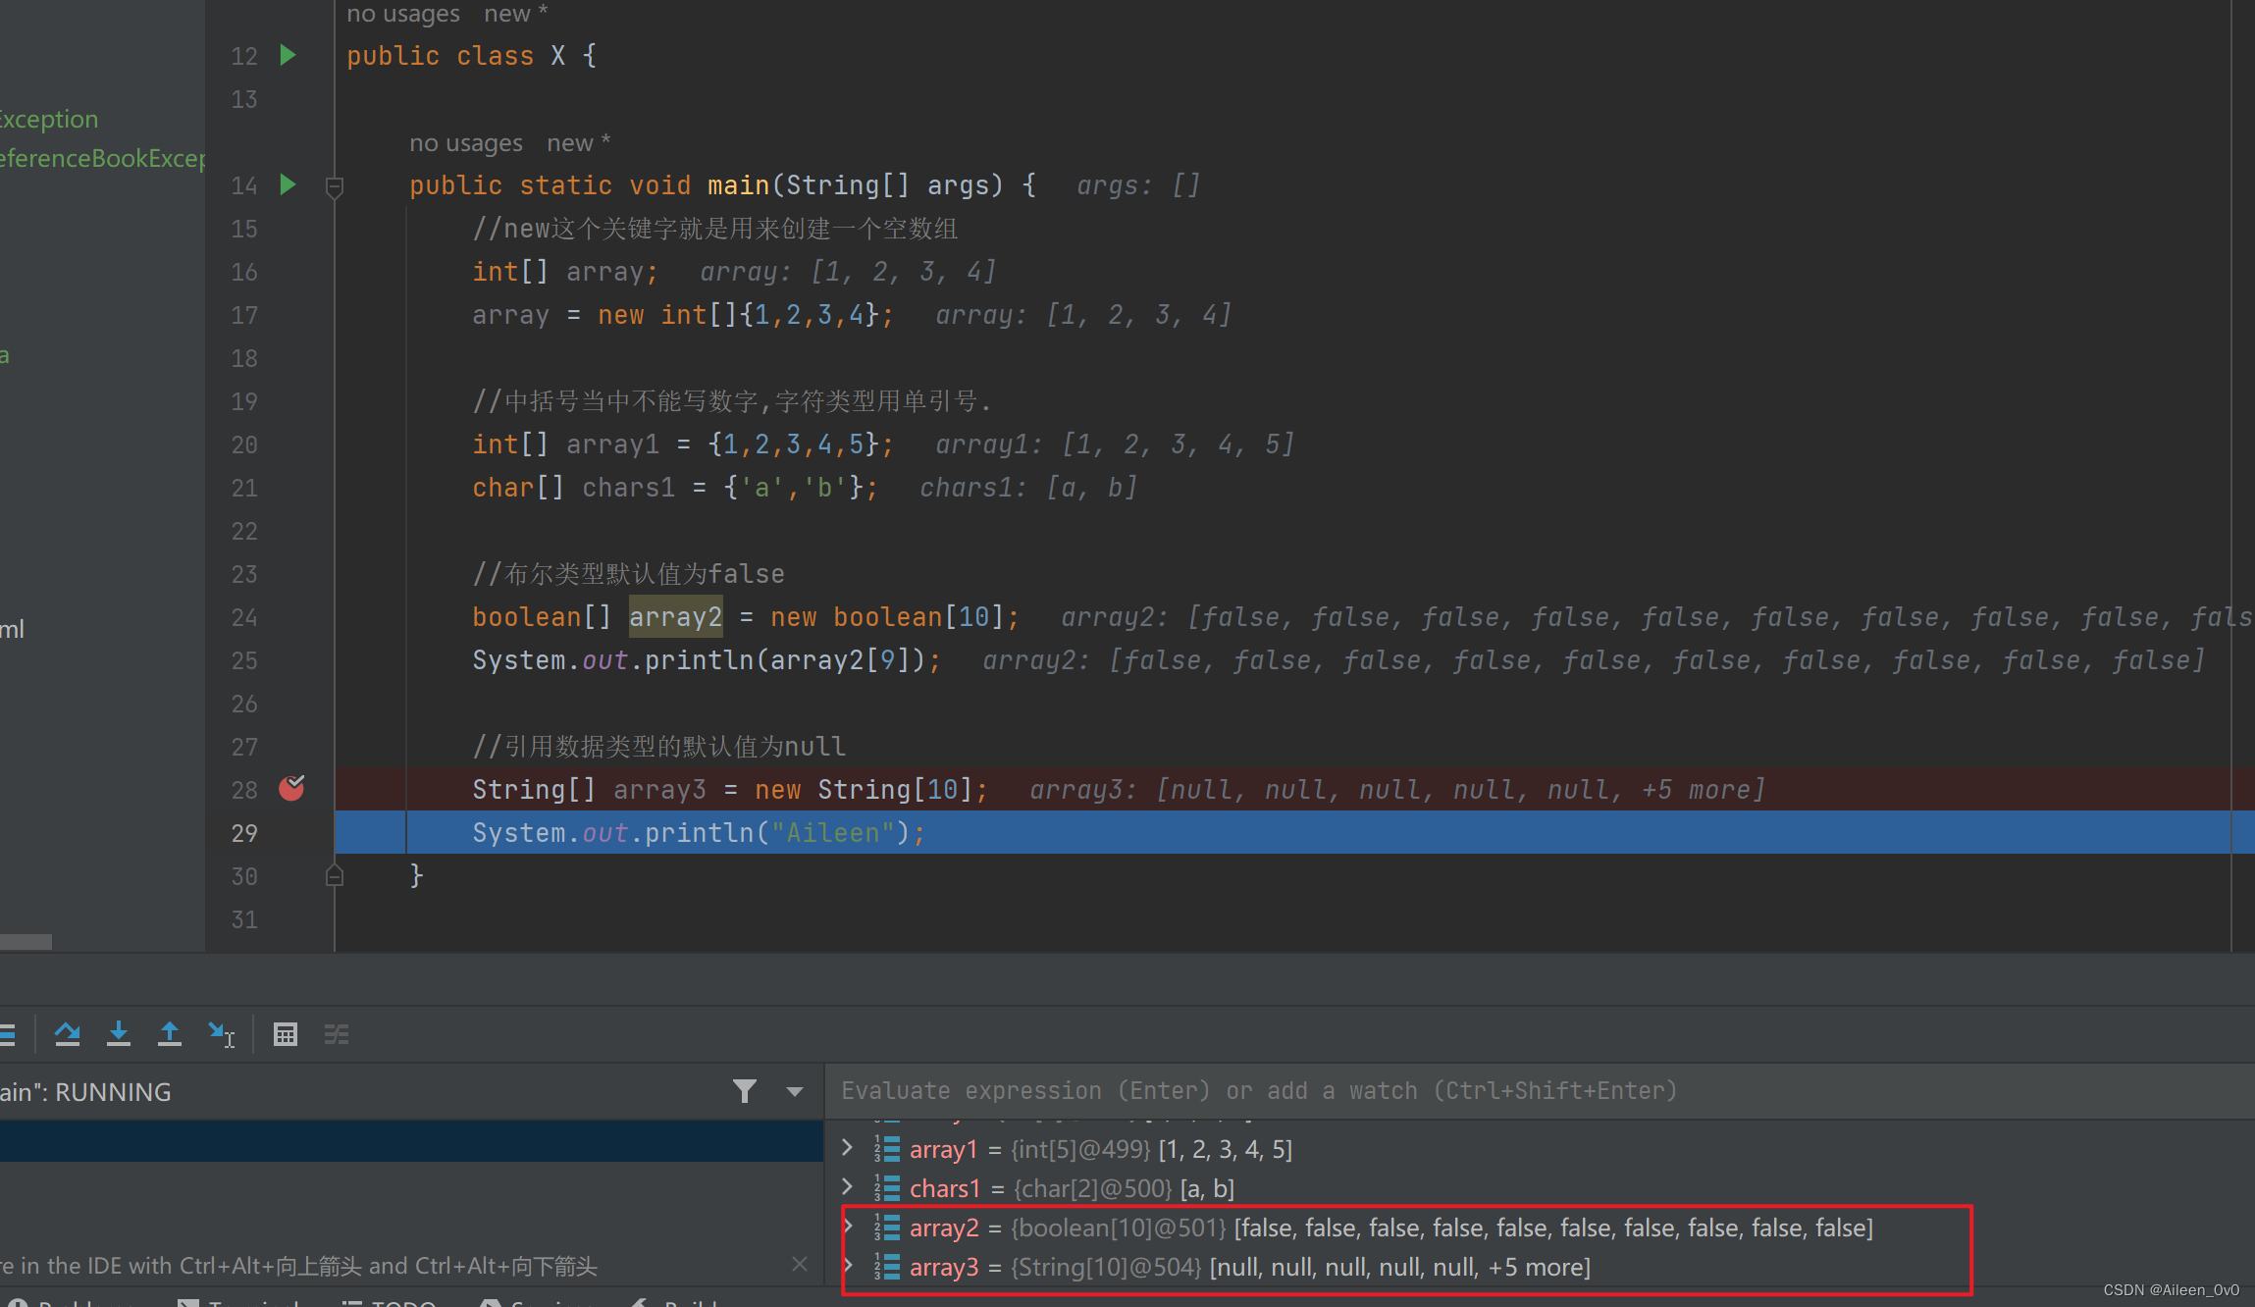The height and width of the screenshot is (1307, 2255).
Task: Toggle the breakpoint on line 28
Action: coord(291,788)
